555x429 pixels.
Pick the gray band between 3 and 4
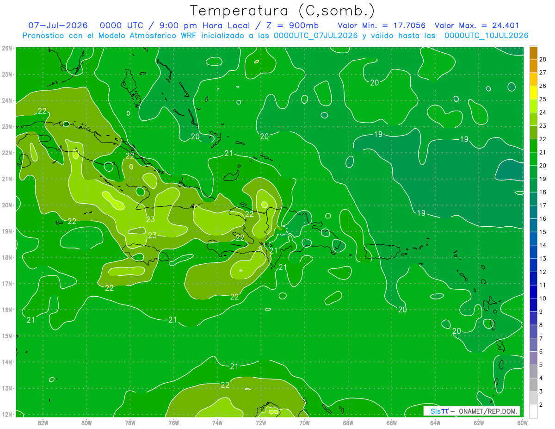(x=533, y=385)
